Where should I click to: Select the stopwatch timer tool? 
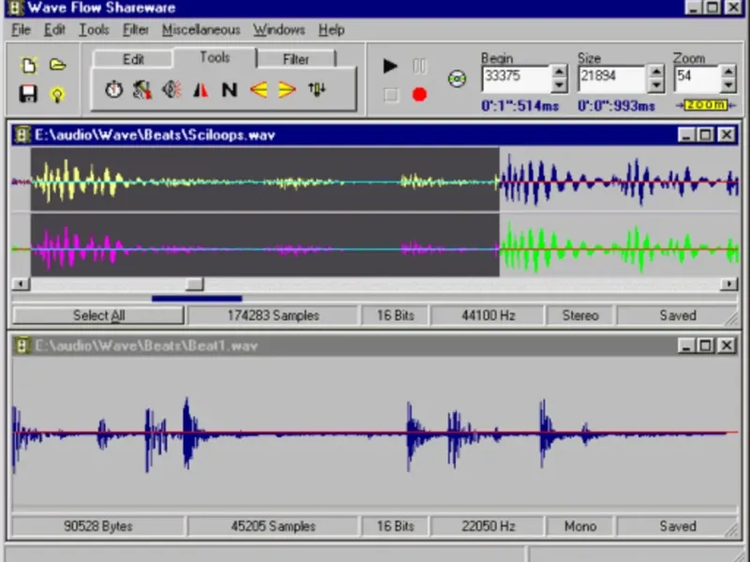click(x=113, y=90)
